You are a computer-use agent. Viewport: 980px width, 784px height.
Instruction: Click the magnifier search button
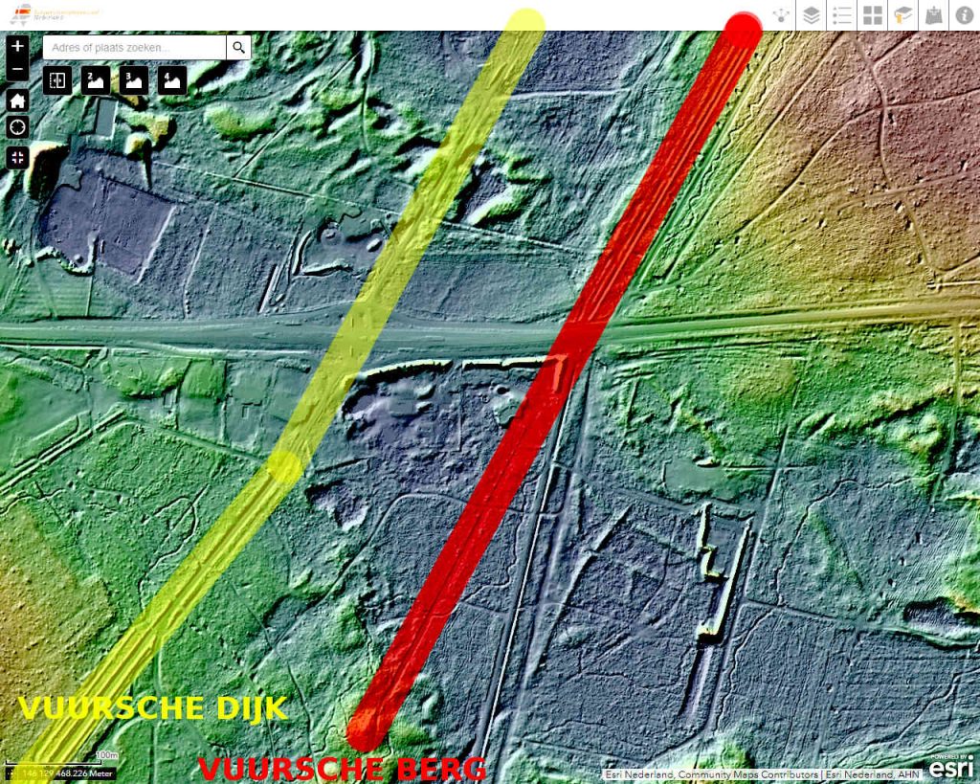[x=238, y=47]
